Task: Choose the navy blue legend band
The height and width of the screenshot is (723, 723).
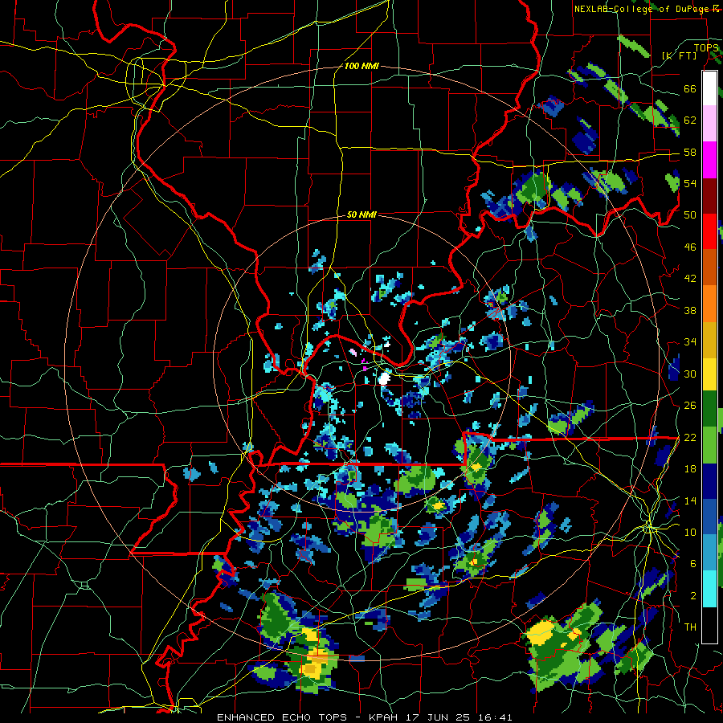Action: click(x=709, y=481)
